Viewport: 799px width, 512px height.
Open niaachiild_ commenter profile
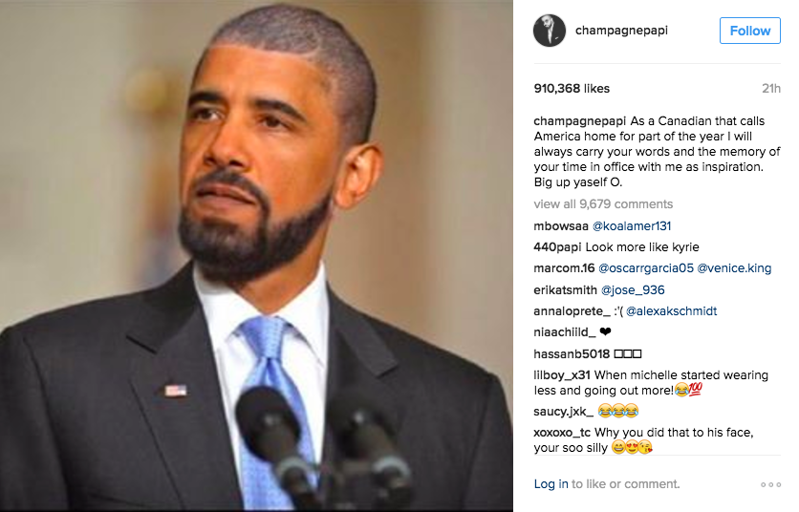click(x=565, y=332)
